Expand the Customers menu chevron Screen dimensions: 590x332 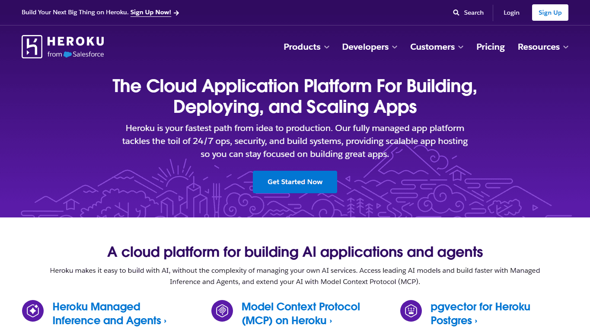click(461, 47)
